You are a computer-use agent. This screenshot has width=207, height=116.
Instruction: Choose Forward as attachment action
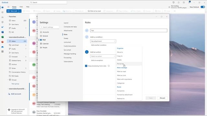click(129, 95)
